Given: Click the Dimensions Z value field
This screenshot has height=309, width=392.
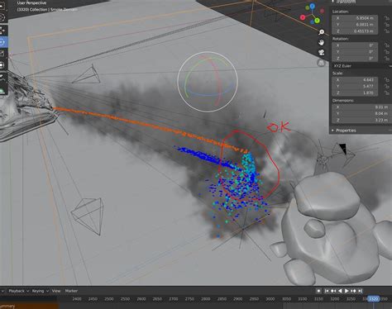Looking at the screenshot, I should [x=361, y=120].
